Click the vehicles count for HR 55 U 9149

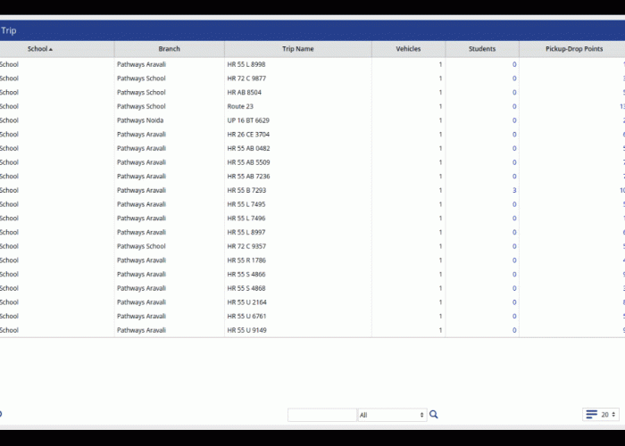440,330
